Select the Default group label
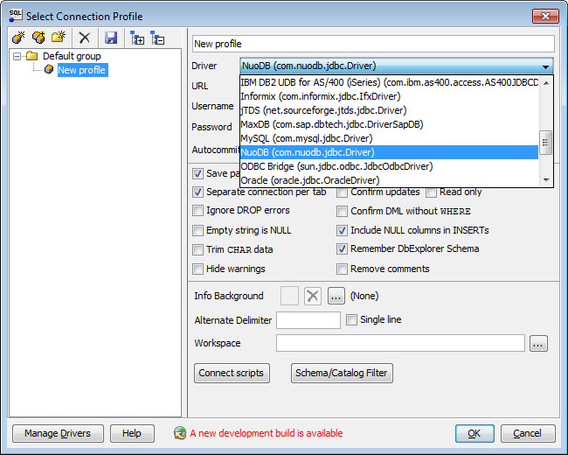Viewport: 568px width, 455px height. point(72,56)
